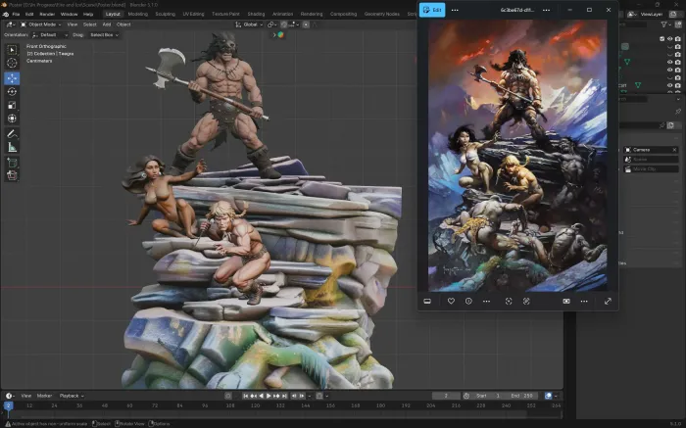Select the Move tool in Blender toolbar
The width and height of the screenshot is (686, 428).
12,78
